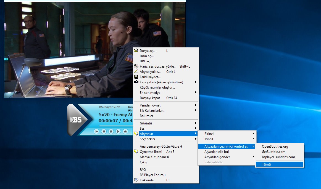The height and width of the screenshot is (189, 321).
Task: Jump to previous track in BS.Player
Action: (111, 132)
